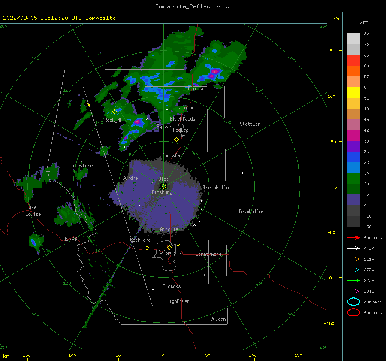Pick the orange 60 dBZ swatch

353,71
